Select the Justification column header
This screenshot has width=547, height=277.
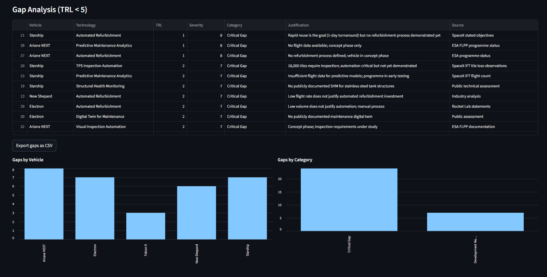[x=368, y=25]
